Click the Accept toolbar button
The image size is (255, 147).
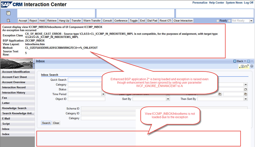coord(23,21)
